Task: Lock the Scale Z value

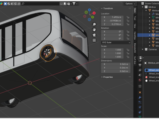Action: pos(128,57)
